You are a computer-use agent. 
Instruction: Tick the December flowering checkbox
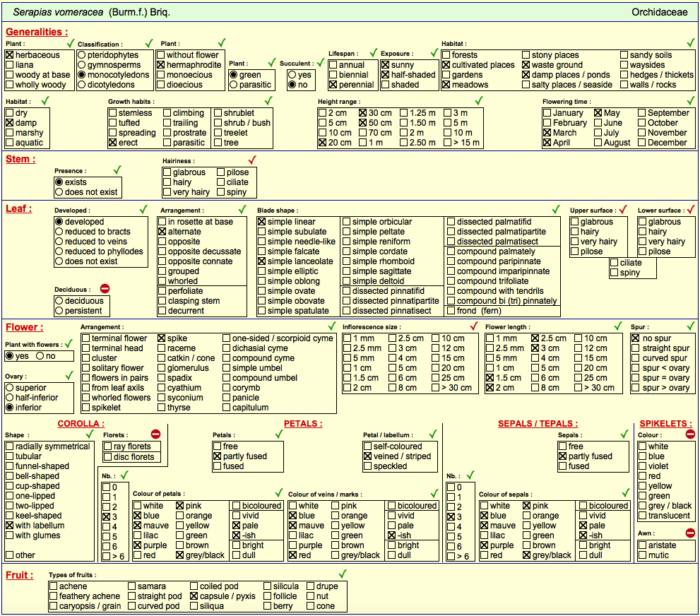point(642,143)
